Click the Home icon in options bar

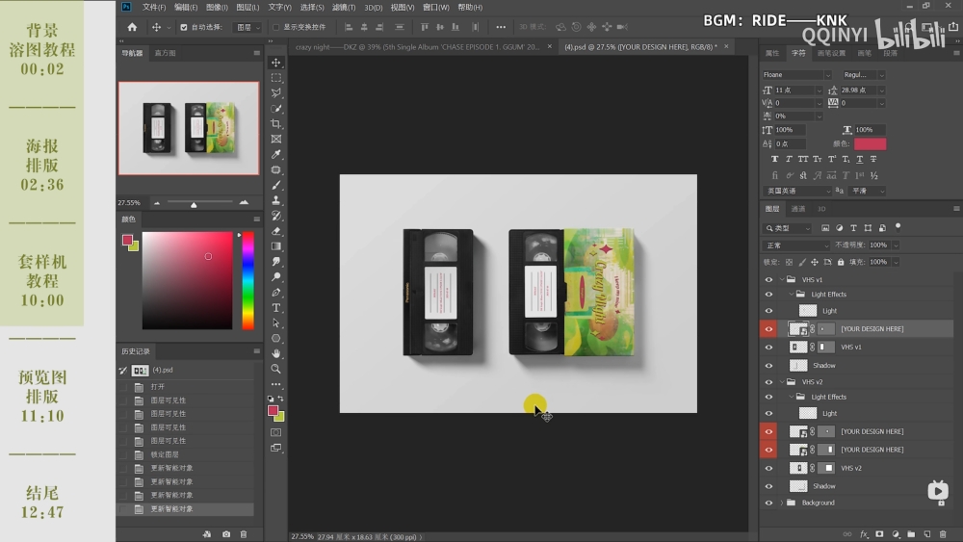(x=132, y=27)
